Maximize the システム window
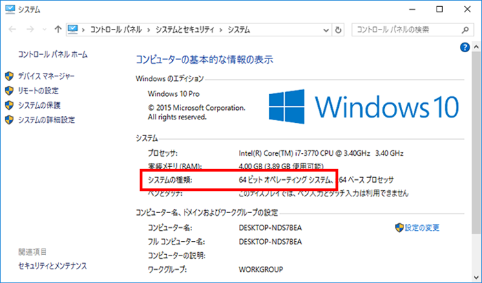The image size is (482, 283). (x=439, y=10)
